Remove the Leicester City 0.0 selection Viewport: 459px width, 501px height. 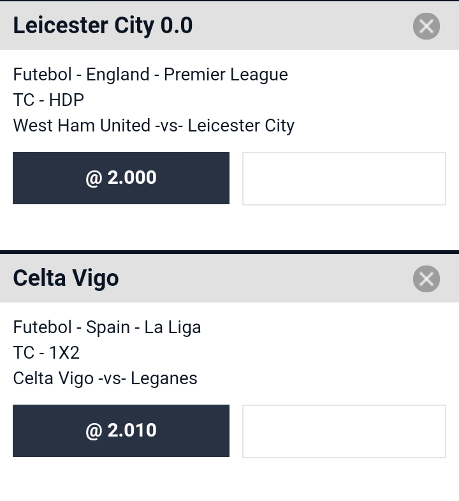coord(426,26)
